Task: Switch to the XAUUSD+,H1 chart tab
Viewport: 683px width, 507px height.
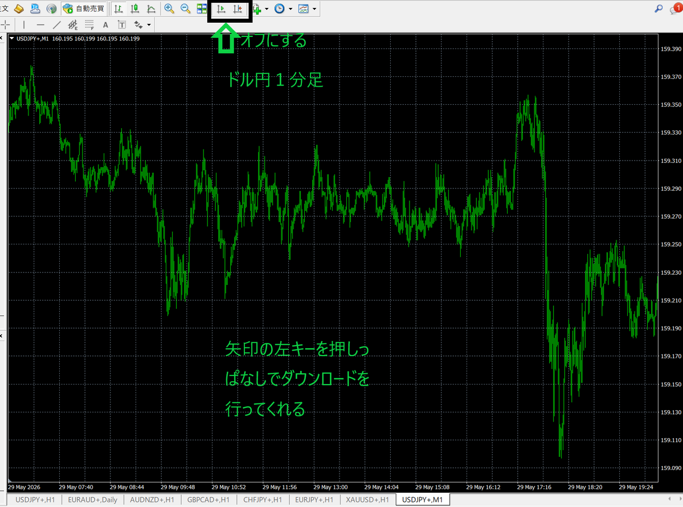Action: (367, 500)
